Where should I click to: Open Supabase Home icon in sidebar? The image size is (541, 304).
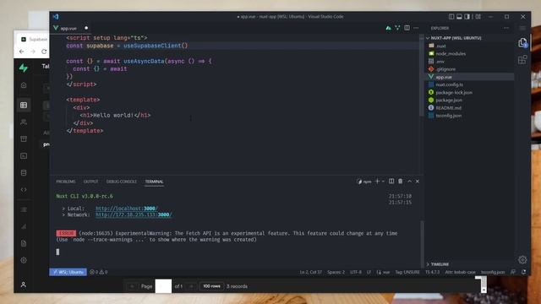point(24,84)
